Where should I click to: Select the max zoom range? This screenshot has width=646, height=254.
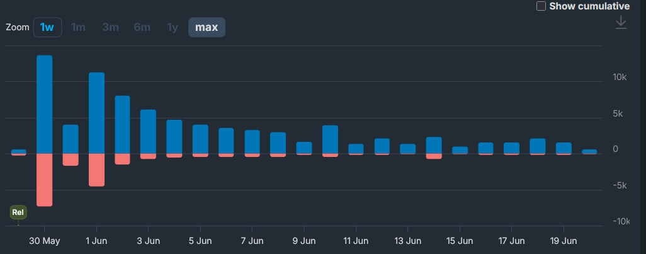click(207, 28)
